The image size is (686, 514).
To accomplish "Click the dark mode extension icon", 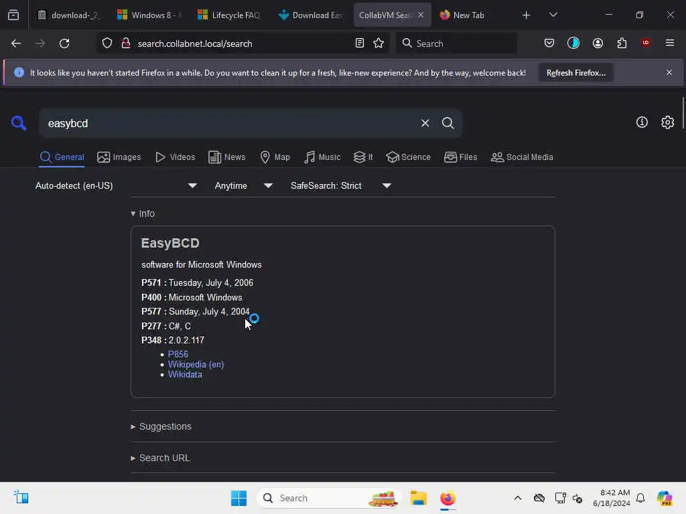I will 573,43.
